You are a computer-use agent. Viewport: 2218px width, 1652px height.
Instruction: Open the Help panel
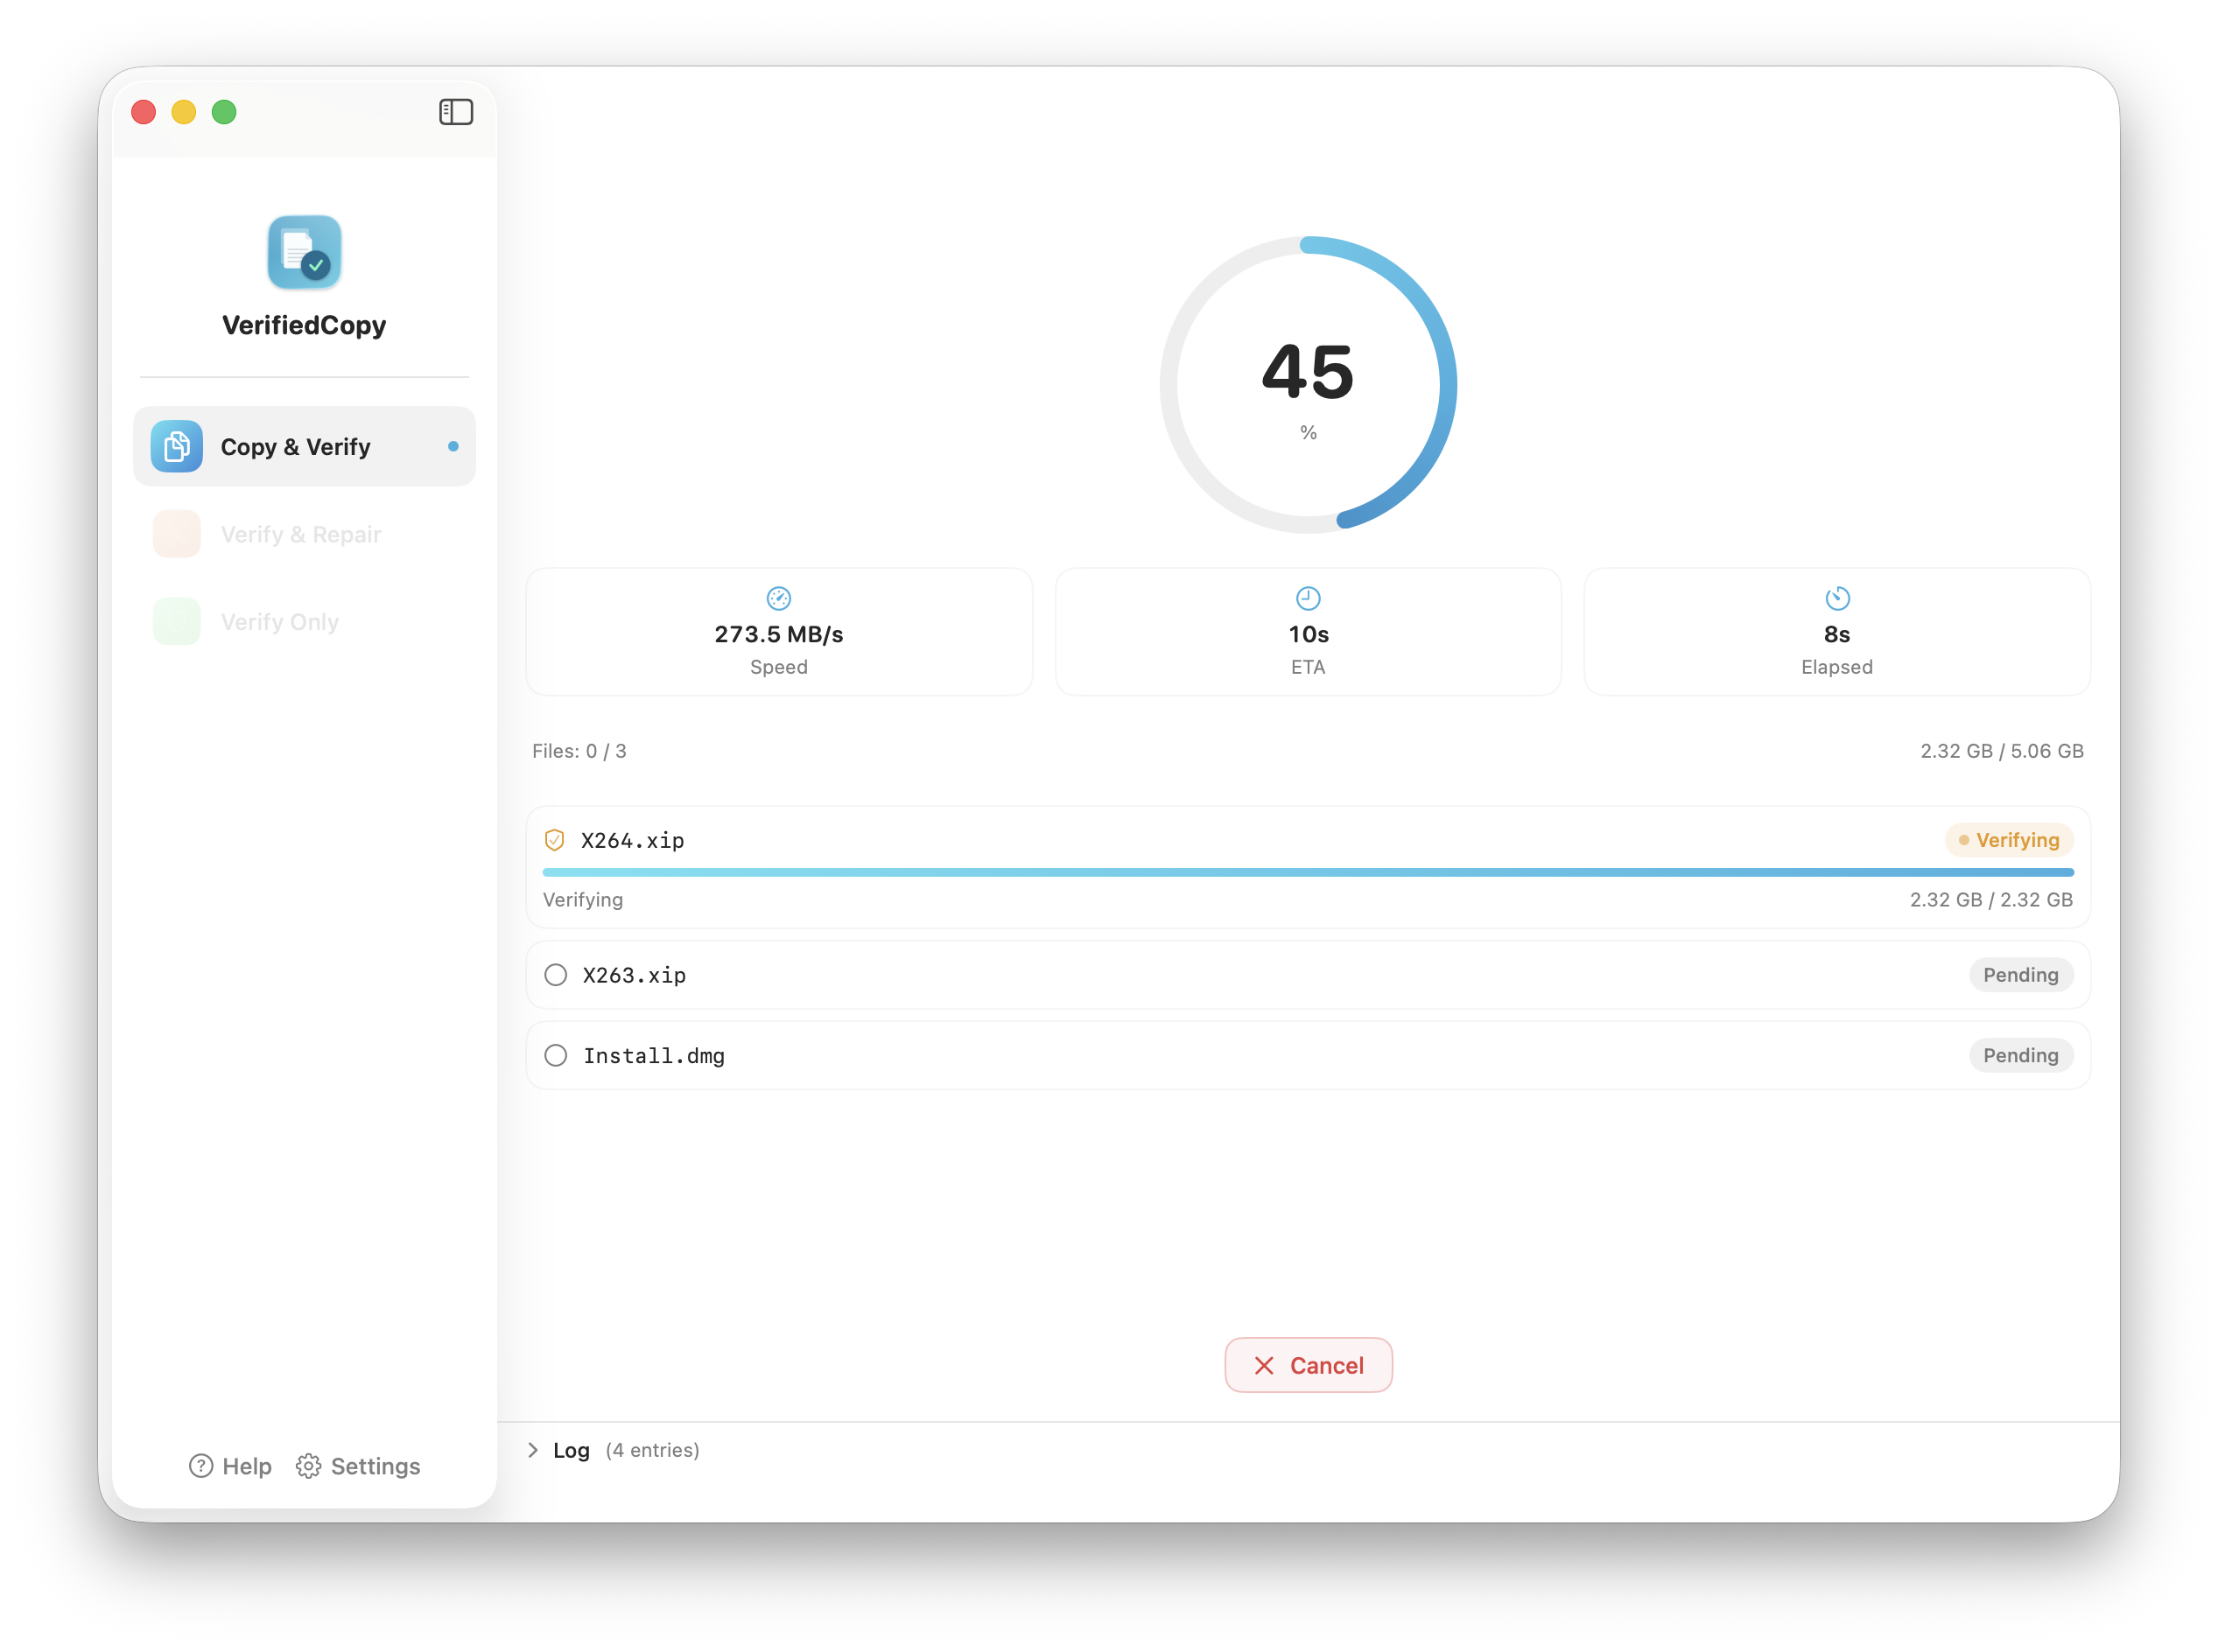[229, 1466]
